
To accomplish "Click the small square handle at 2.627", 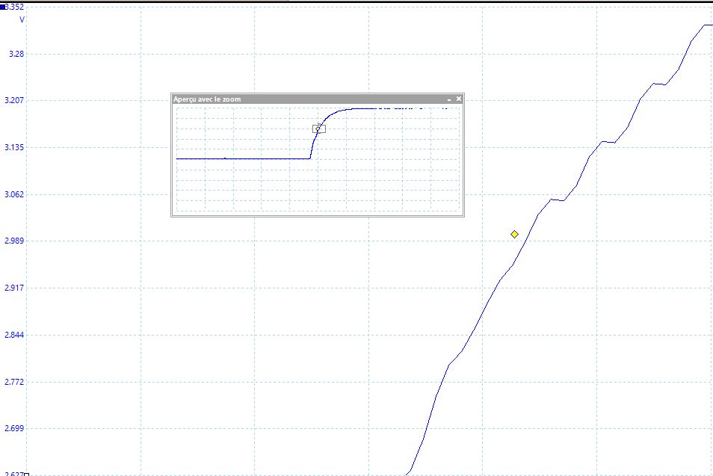I will (x=26, y=475).
